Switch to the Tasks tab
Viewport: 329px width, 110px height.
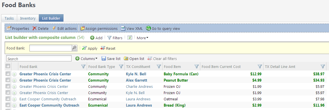pos(9,18)
